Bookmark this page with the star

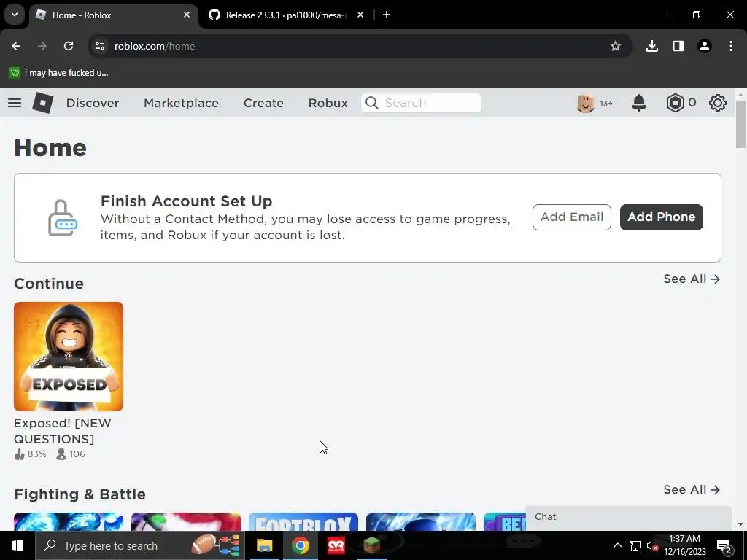pyautogui.click(x=616, y=46)
